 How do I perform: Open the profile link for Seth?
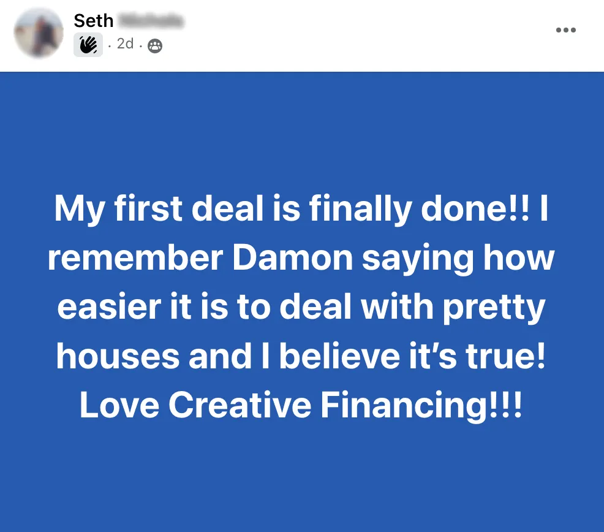(x=93, y=20)
